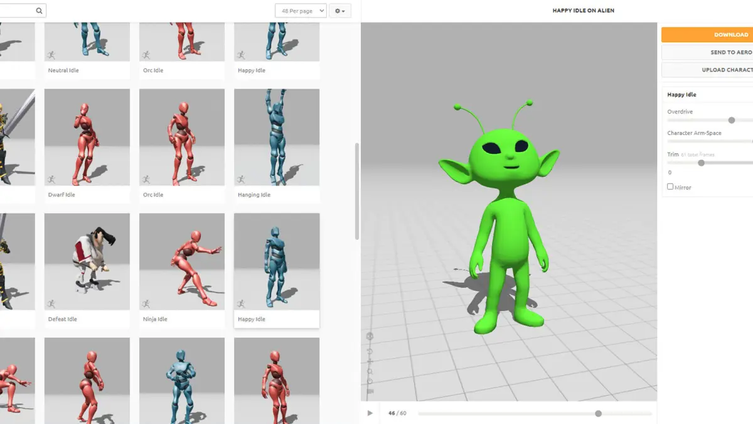The width and height of the screenshot is (753, 424).
Task: Open the gear settings dropdown
Action: (340, 11)
